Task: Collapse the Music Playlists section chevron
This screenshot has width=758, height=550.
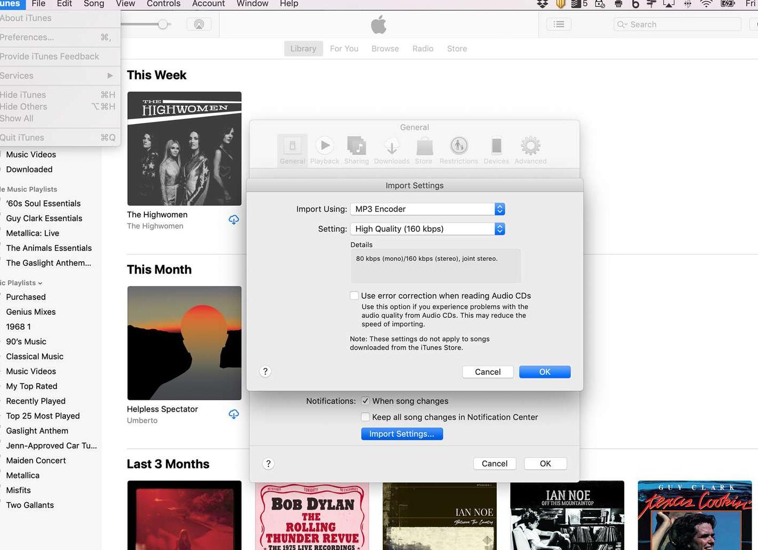Action: tap(40, 283)
